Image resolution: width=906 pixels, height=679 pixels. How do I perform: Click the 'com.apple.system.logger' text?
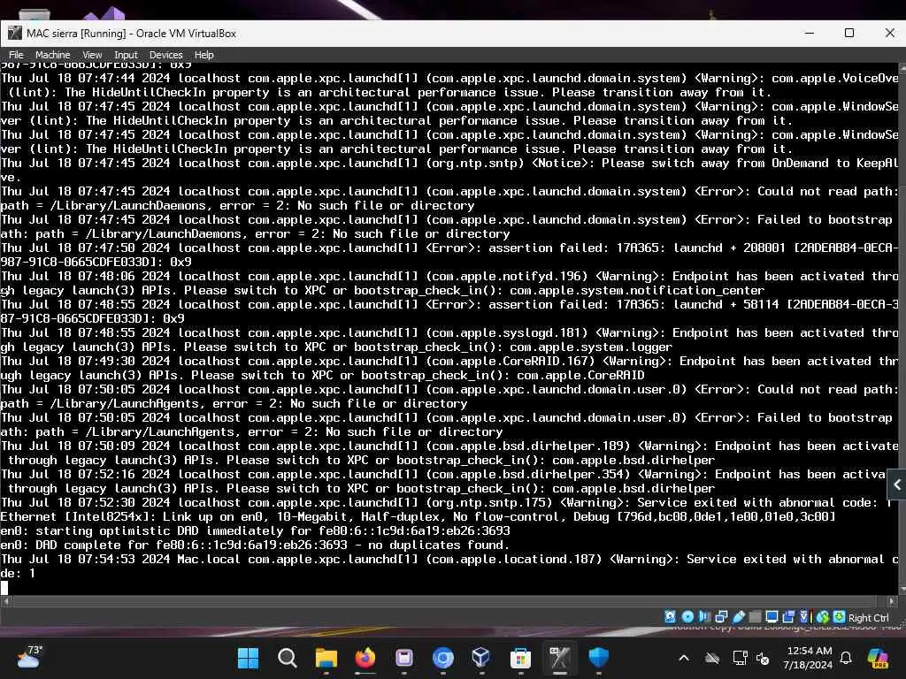[591, 347]
